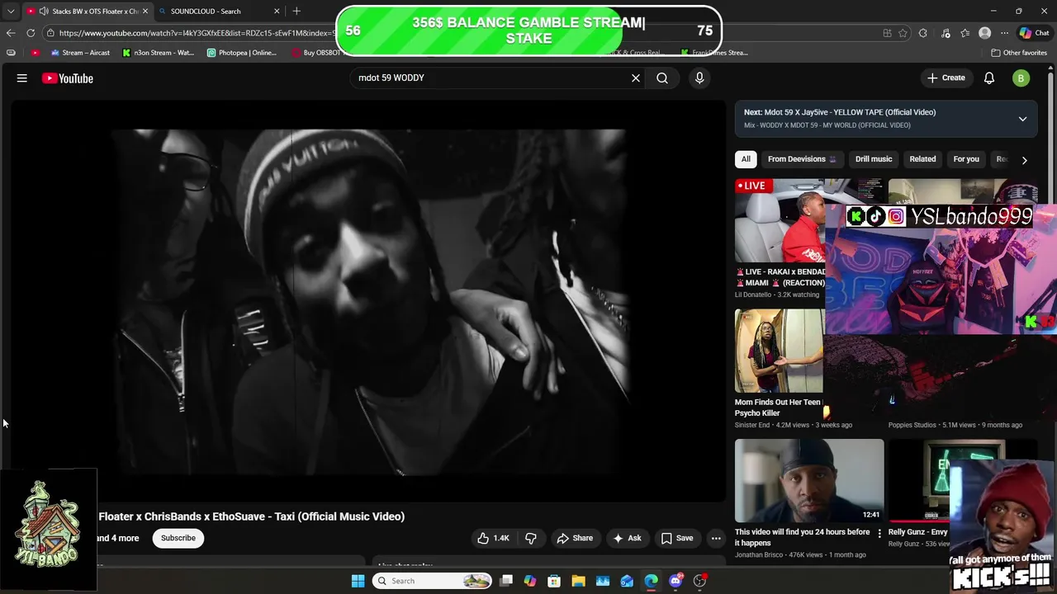Open 'Mom Finds Out Her Teen' thumbnail

780,351
